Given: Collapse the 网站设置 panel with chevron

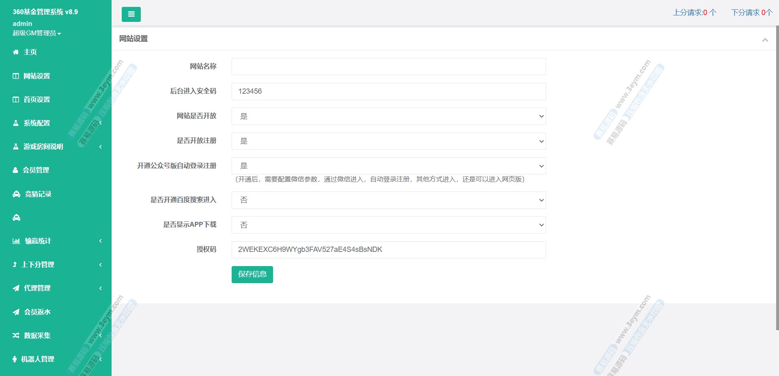Looking at the screenshot, I should point(765,40).
